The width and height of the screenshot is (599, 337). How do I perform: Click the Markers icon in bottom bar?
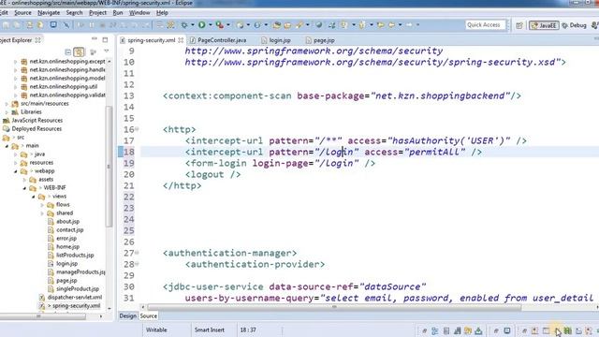534,330
